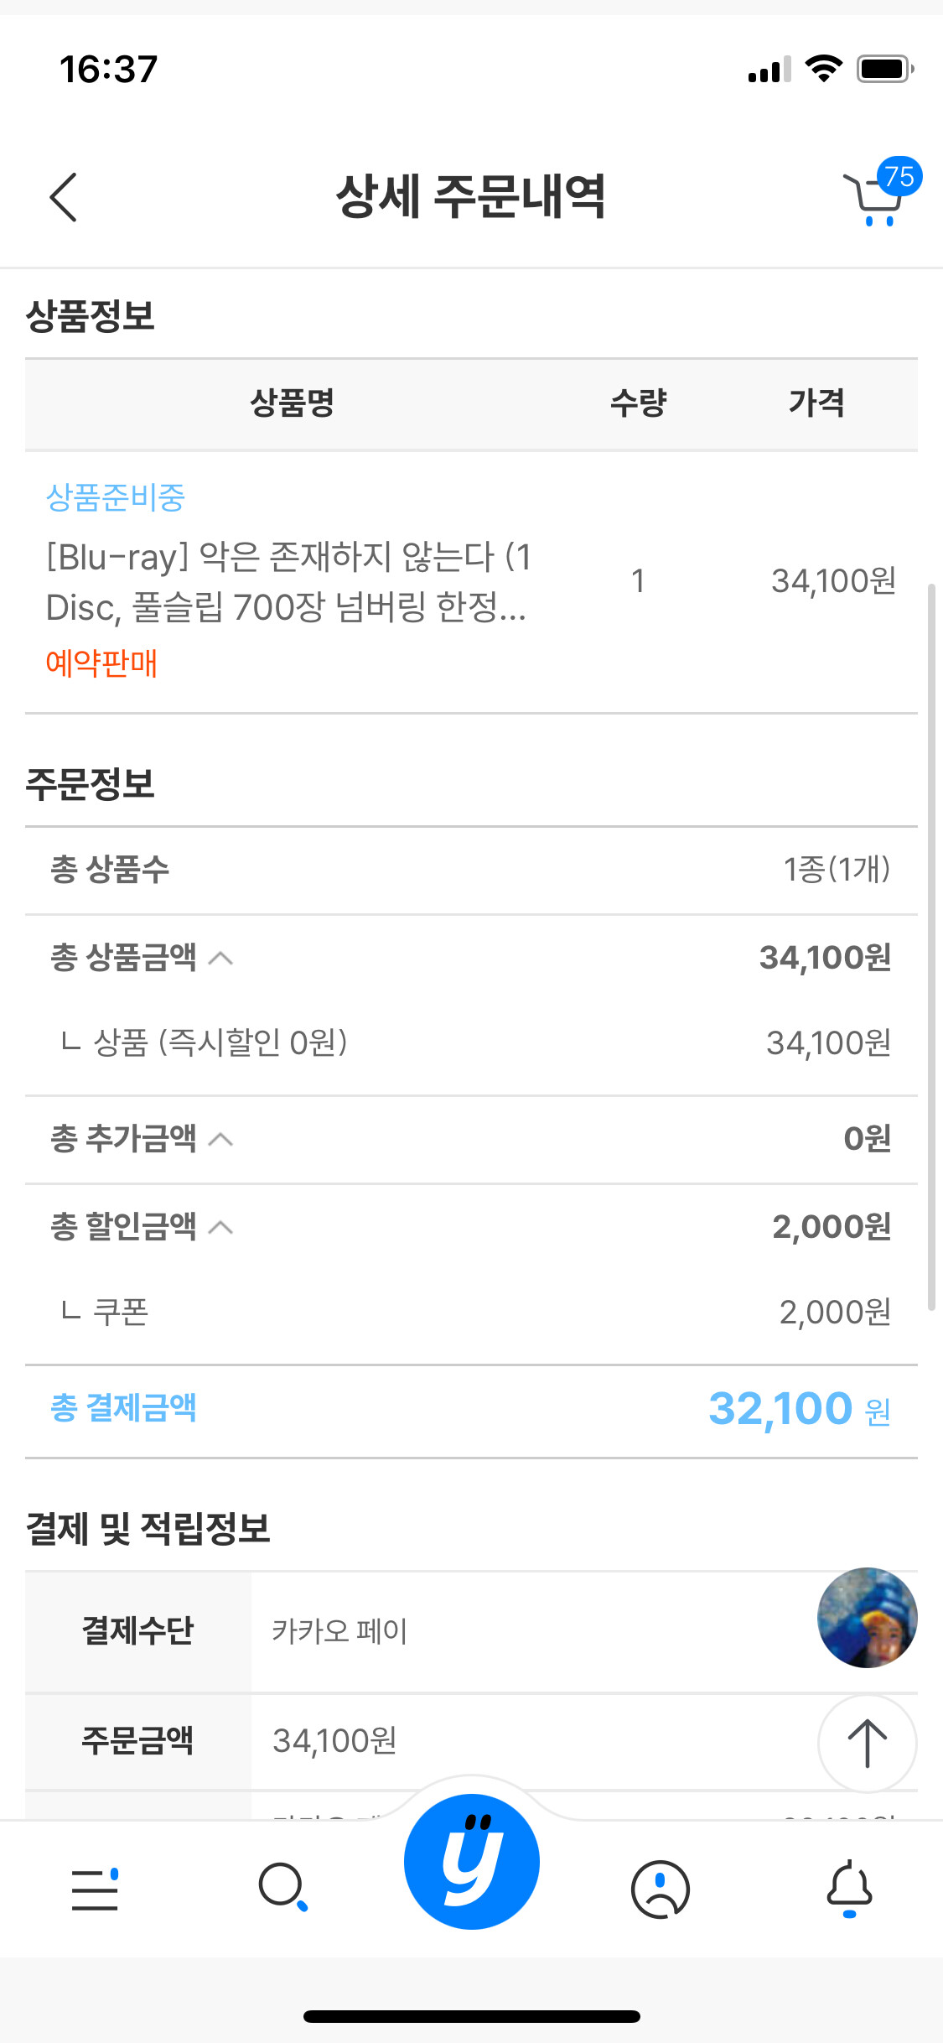The image size is (943, 2043).
Task: Open the hamburger menu in bottom bar
Action: coord(94,1890)
